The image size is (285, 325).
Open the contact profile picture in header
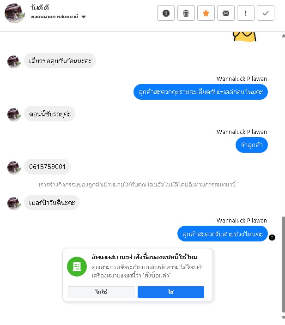14,13
